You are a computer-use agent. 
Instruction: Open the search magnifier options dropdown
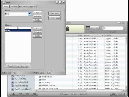point(105,28)
